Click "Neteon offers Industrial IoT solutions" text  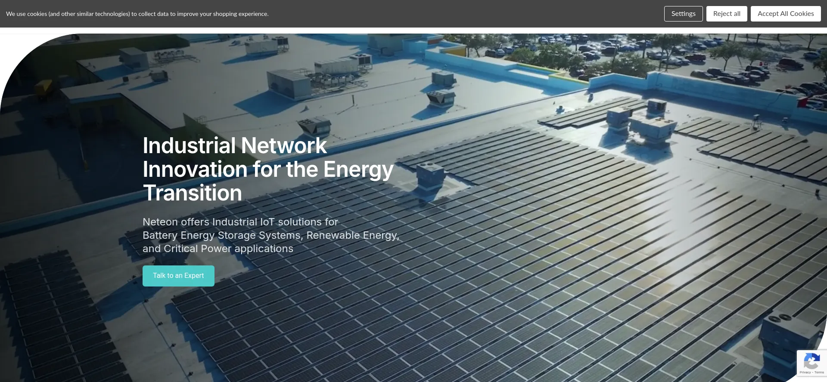(x=240, y=222)
